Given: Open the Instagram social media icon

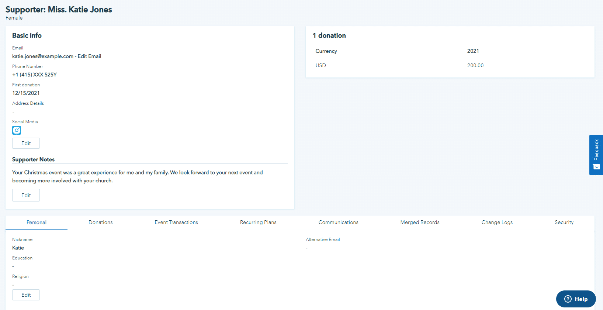Looking at the screenshot, I should coord(17,130).
